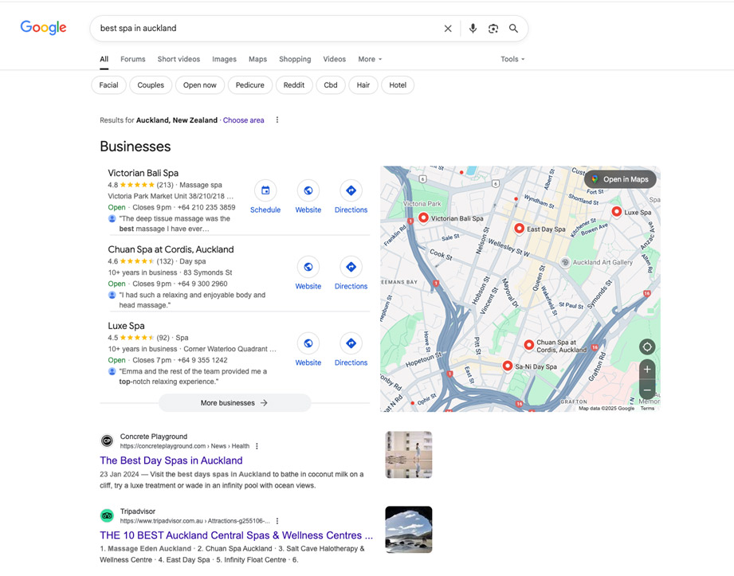Get Directions icon for Luxe Spa

[x=351, y=343]
